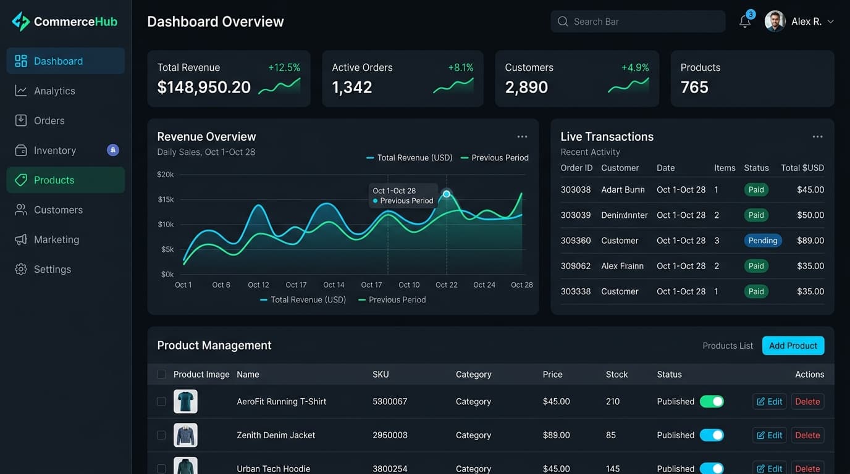This screenshot has height=474, width=850.
Task: Click Edit pencil icon for AeroFit Running T-Shirt
Action: tap(761, 401)
